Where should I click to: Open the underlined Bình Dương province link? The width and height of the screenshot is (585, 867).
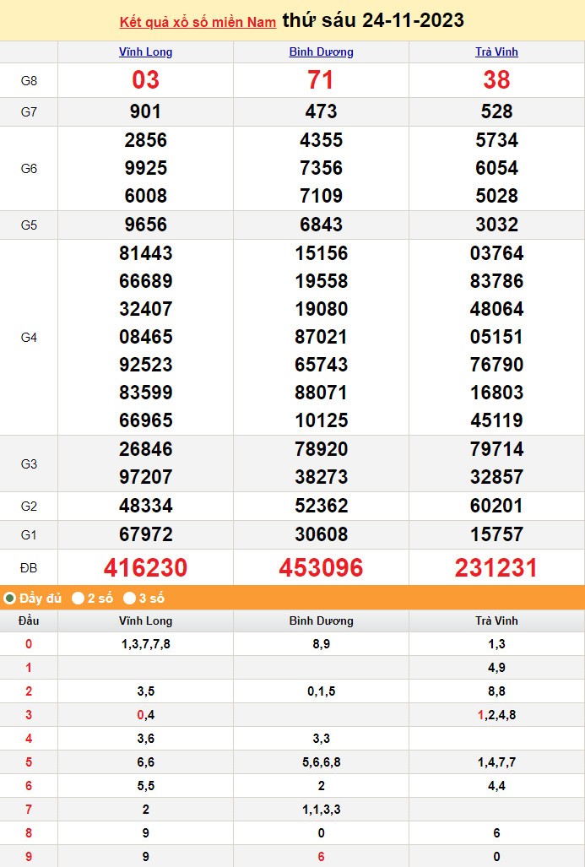point(321,52)
